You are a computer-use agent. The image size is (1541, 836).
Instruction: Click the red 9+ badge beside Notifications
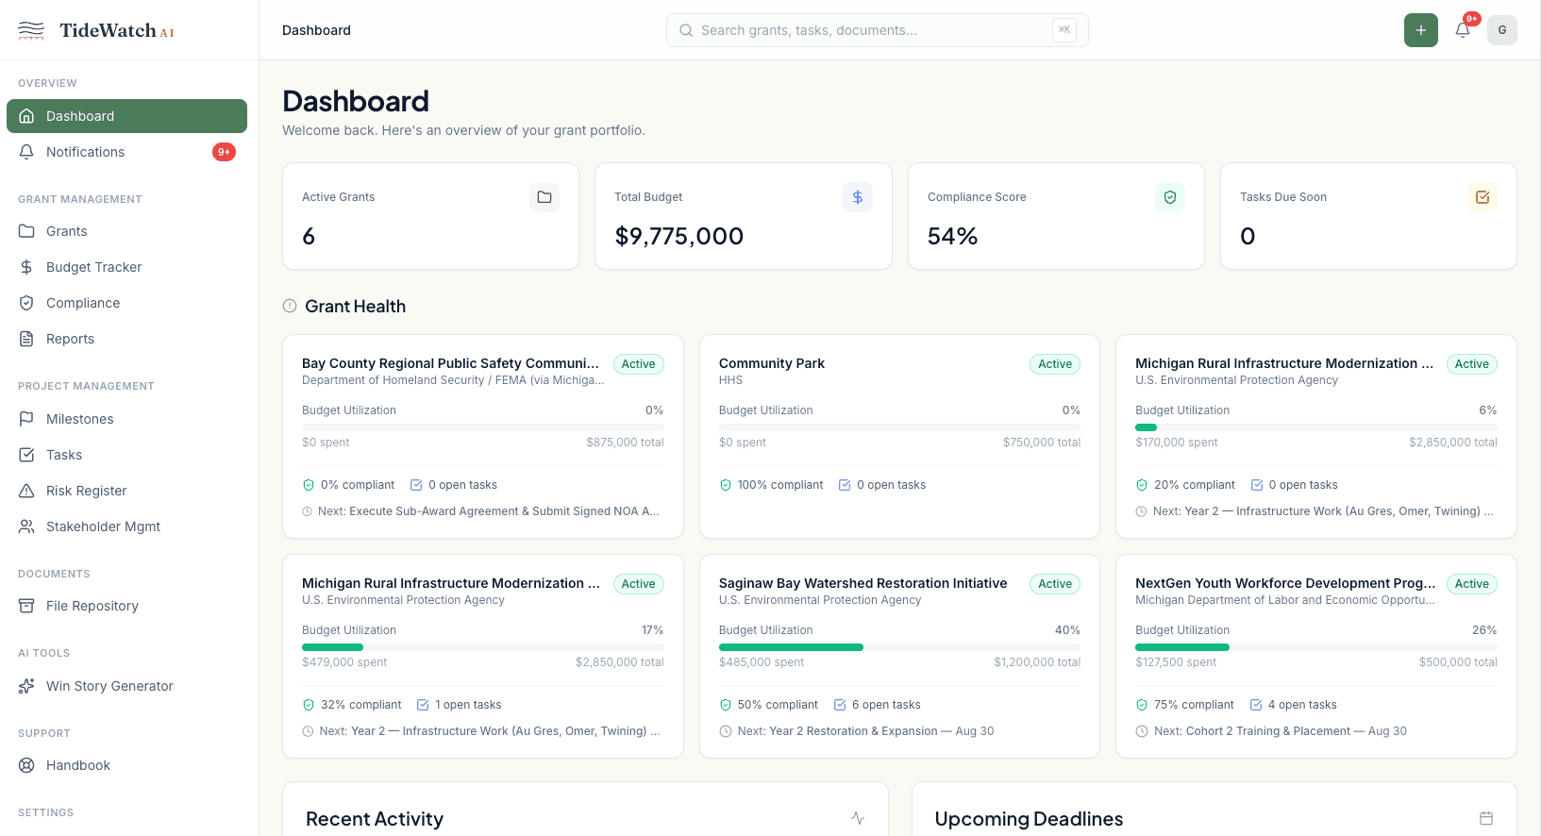[224, 152]
